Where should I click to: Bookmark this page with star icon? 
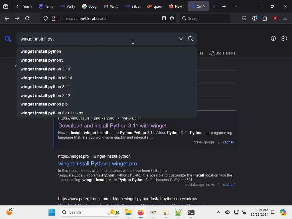click(172, 18)
